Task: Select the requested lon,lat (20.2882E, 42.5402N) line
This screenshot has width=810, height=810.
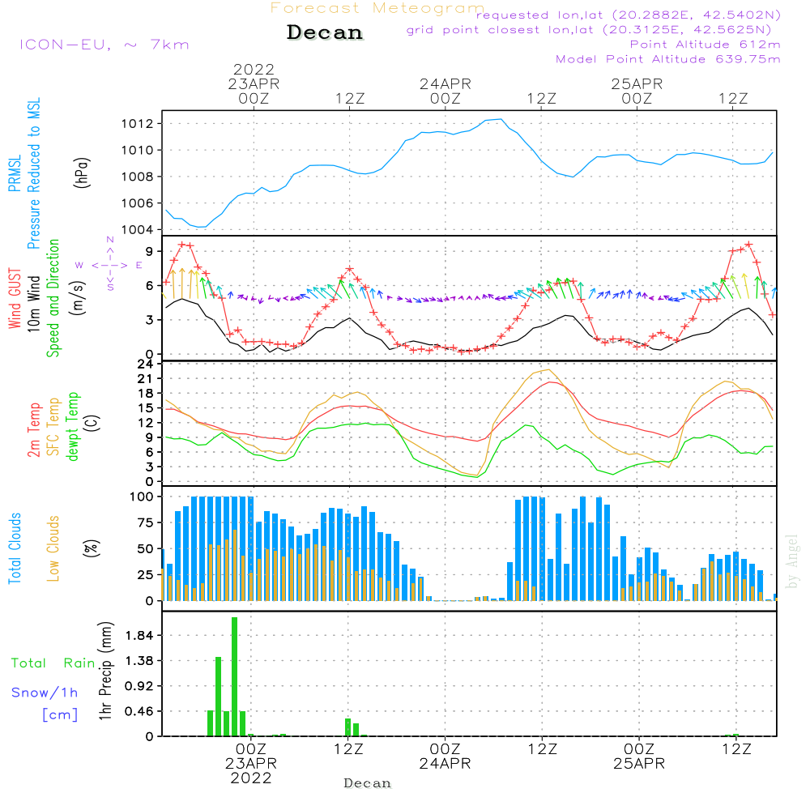Action: point(629,15)
